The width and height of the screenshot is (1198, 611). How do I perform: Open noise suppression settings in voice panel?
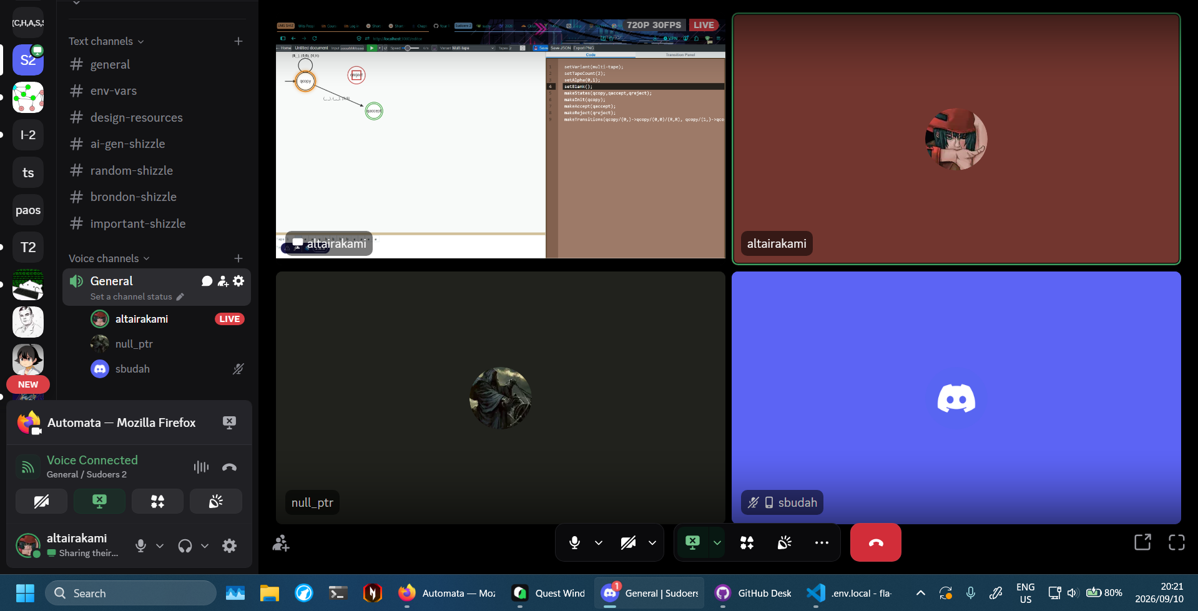[201, 467]
